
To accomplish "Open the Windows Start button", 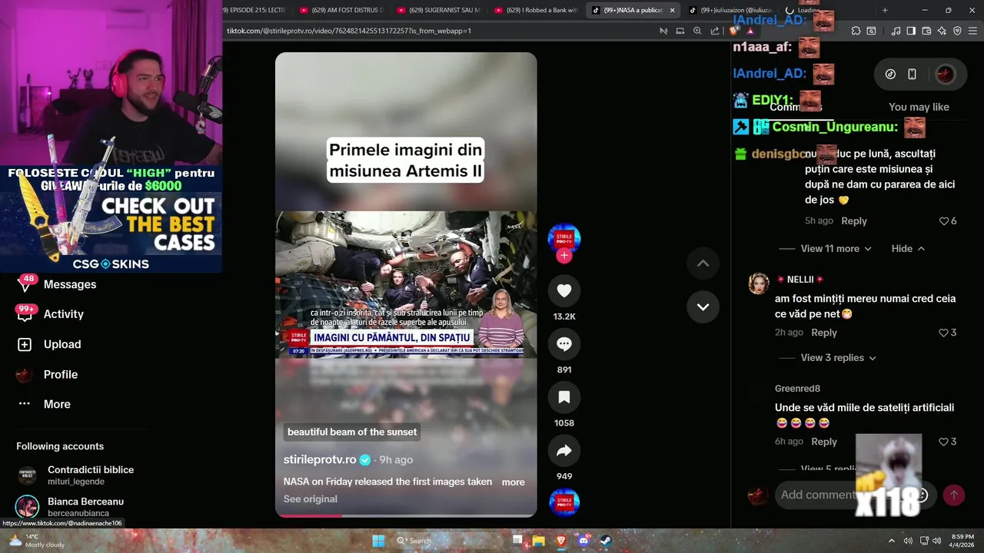I will (x=378, y=541).
